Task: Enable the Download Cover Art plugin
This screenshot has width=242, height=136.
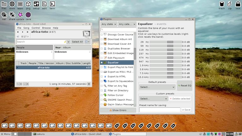Action: [x=101, y=44]
